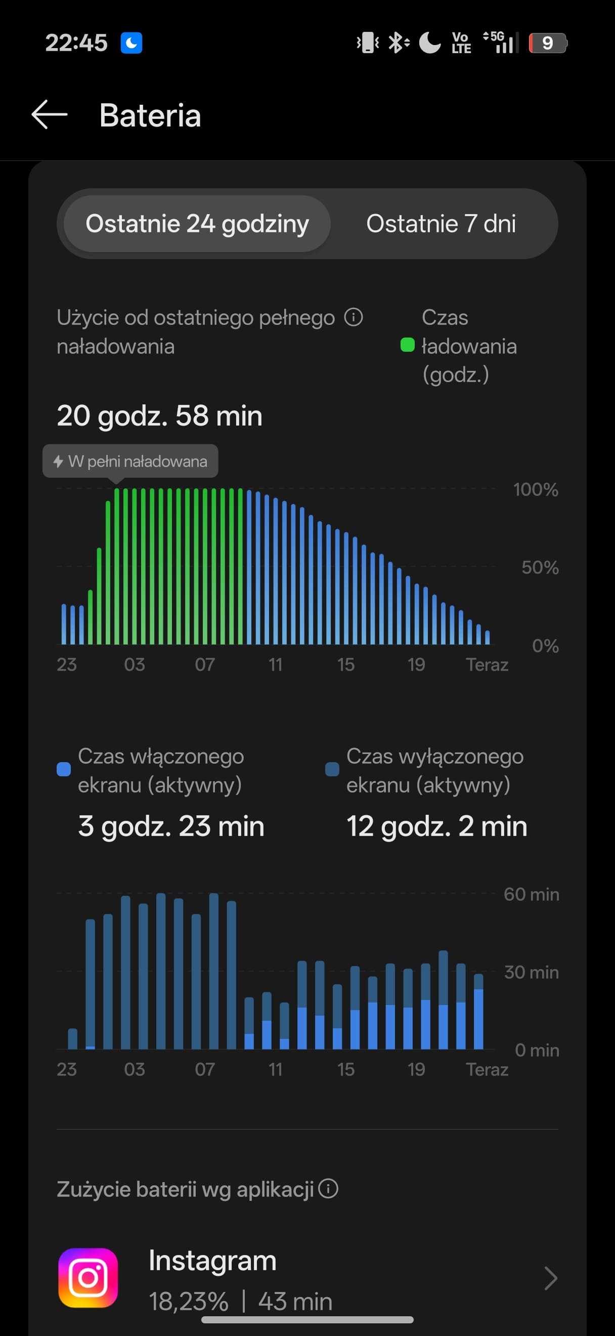
Task: Tap the do-not-disturb moon icon in status bar
Action: click(429, 43)
